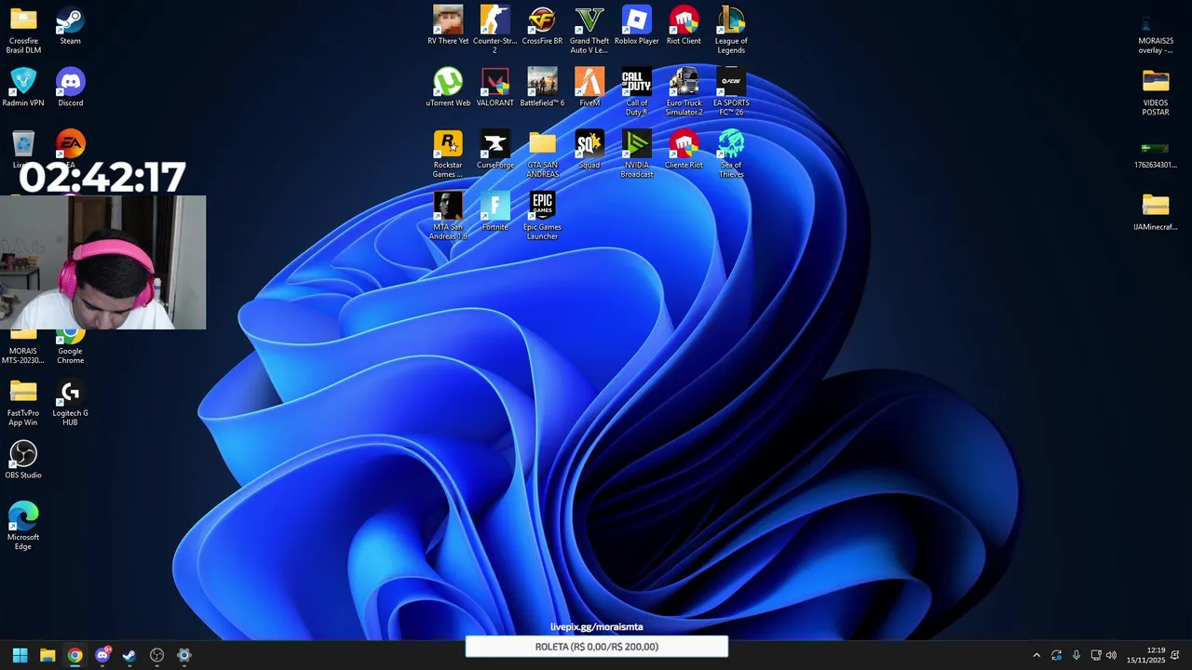Launch Grand Theft Auto V icon

589,30
